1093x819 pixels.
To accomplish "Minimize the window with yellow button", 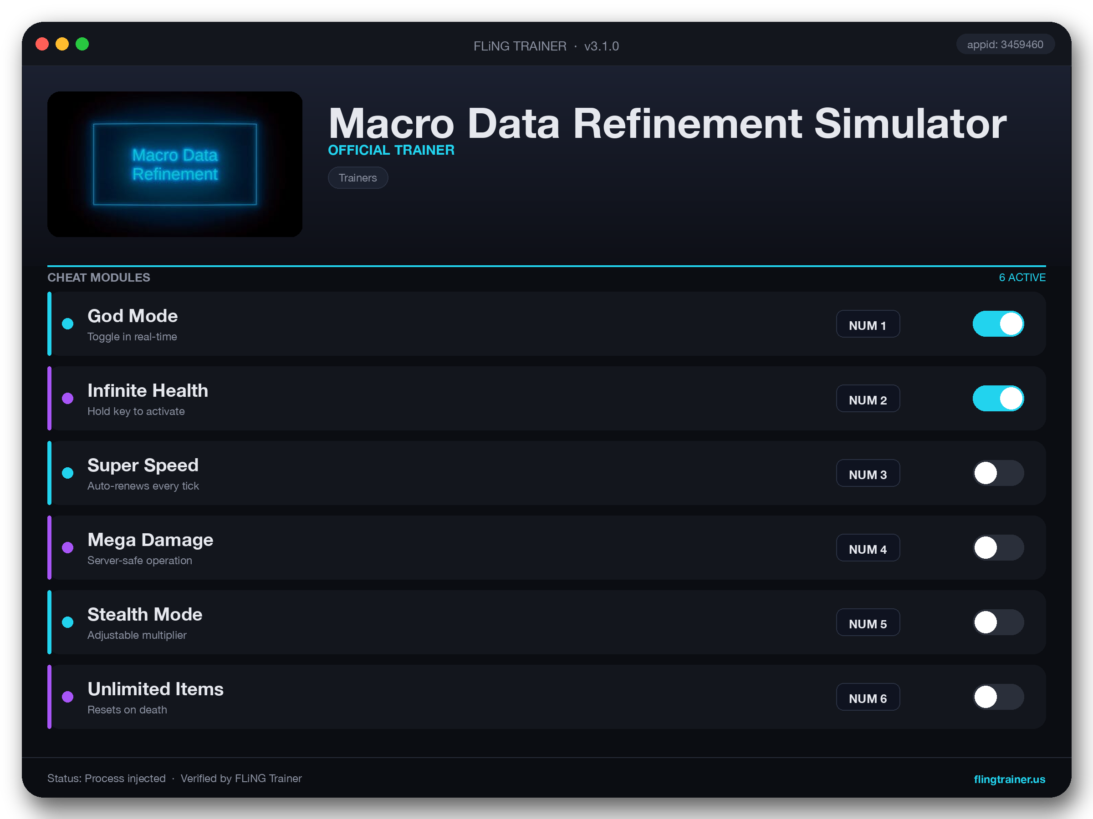I will [62, 45].
